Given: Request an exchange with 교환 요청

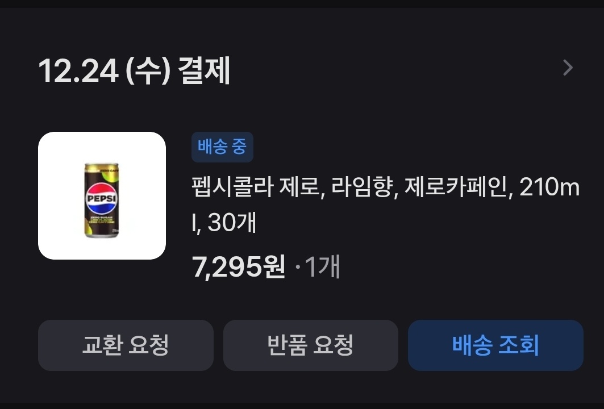Looking at the screenshot, I should click(x=126, y=345).
